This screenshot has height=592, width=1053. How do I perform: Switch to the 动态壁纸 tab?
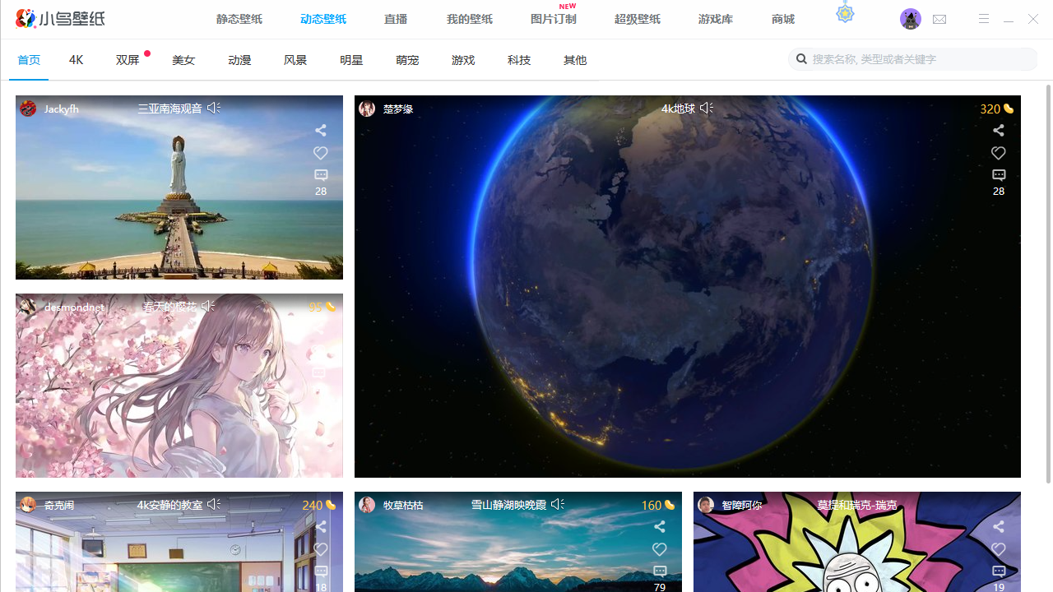click(322, 18)
